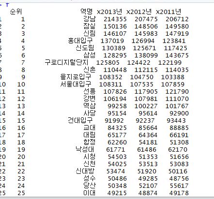Image resolution: width=214 pixels, height=199 pixels.
Task: Click the value 64364 in 대림 row
Action: tap(148, 135)
